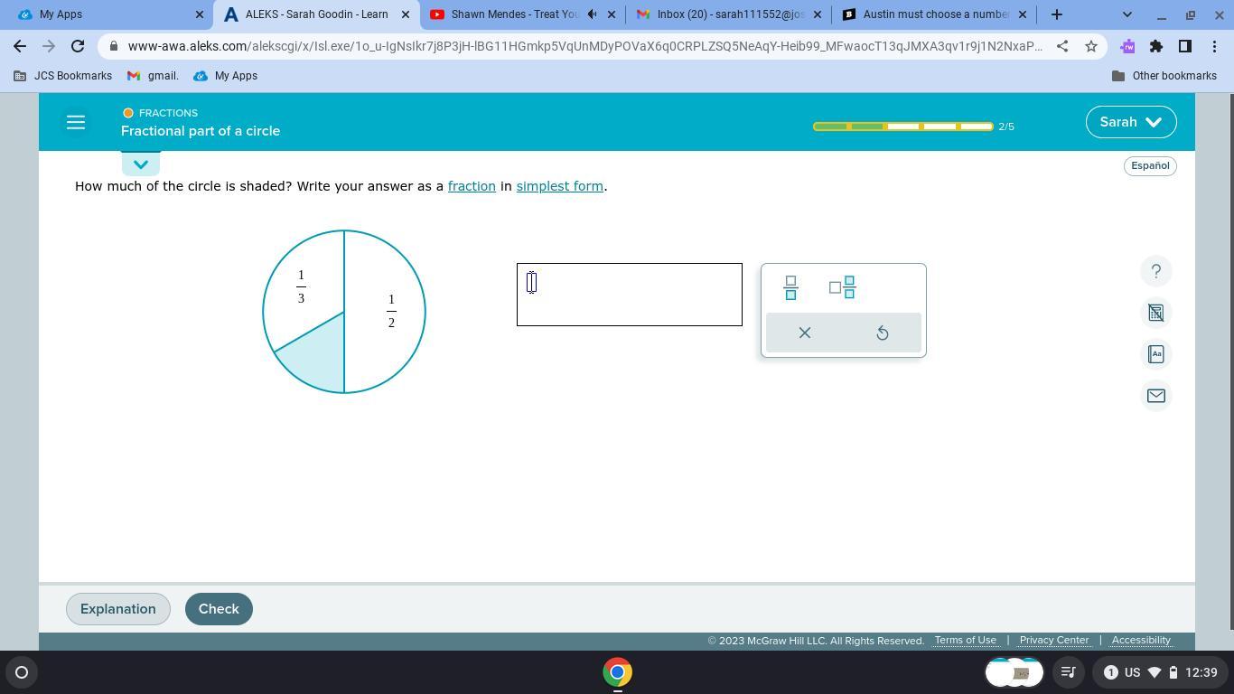
Task: Insert a mixed number template
Action: pos(842,287)
